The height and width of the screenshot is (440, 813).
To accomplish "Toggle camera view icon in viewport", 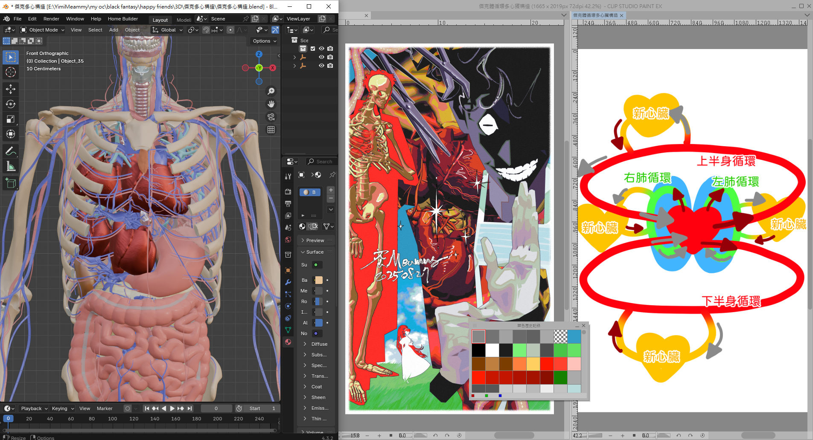I will pyautogui.click(x=271, y=117).
